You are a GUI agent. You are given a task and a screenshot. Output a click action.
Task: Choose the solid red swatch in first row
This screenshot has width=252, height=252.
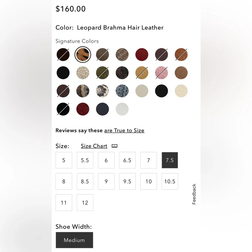click(142, 54)
